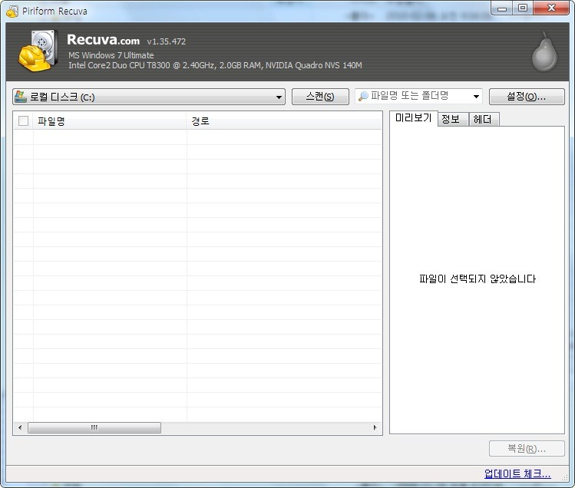
Task: Switch to the 미리보기 tab
Action: pos(413,118)
